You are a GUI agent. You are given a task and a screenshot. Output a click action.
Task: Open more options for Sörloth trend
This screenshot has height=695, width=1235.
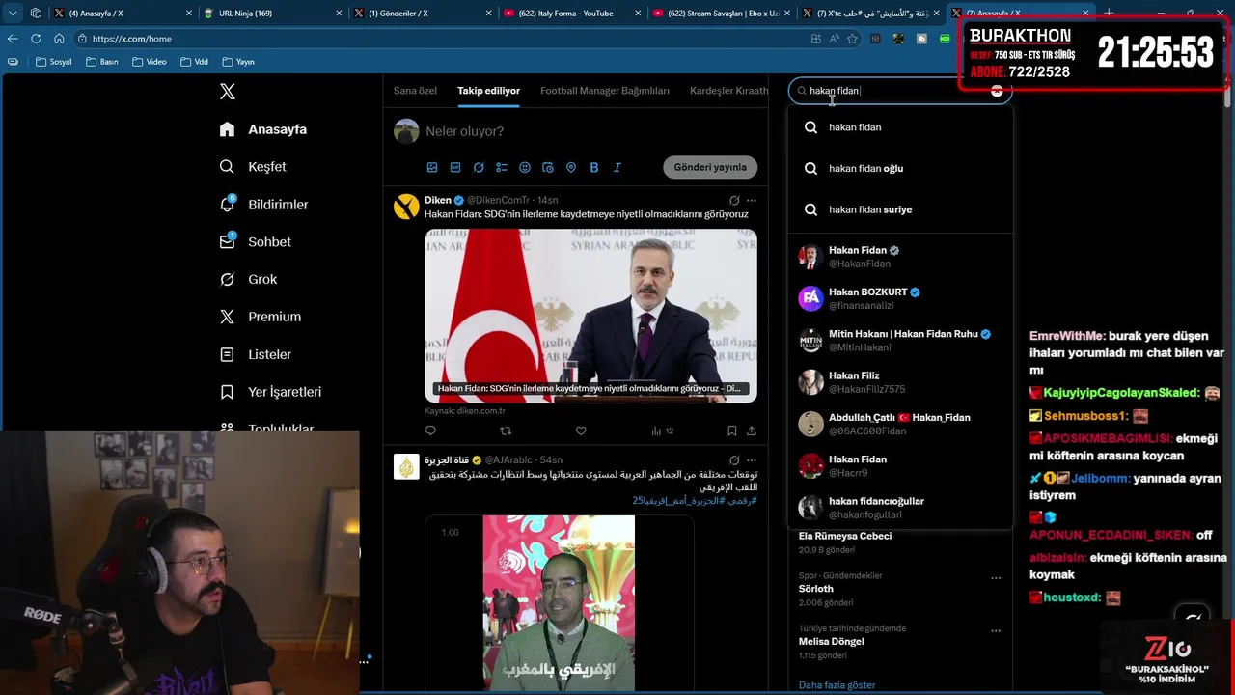[x=996, y=578]
